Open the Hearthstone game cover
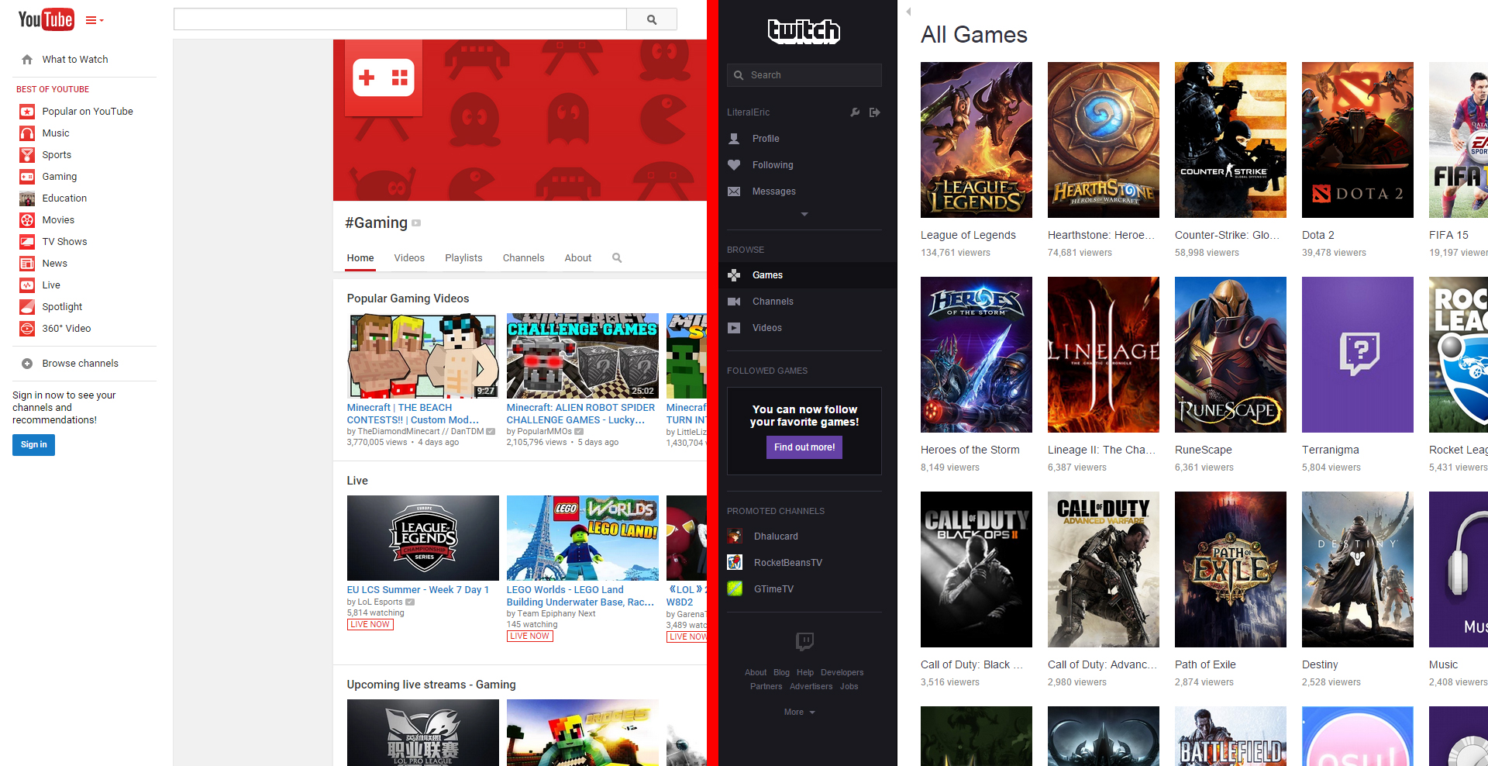This screenshot has width=1488, height=766. click(x=1104, y=140)
